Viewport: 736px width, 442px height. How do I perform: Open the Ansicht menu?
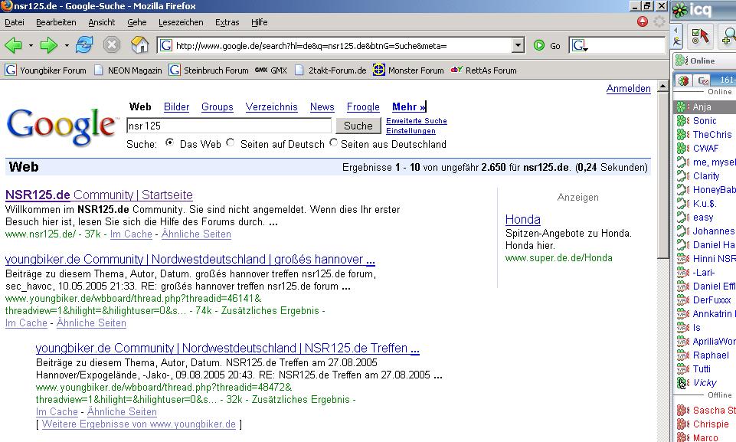[101, 22]
